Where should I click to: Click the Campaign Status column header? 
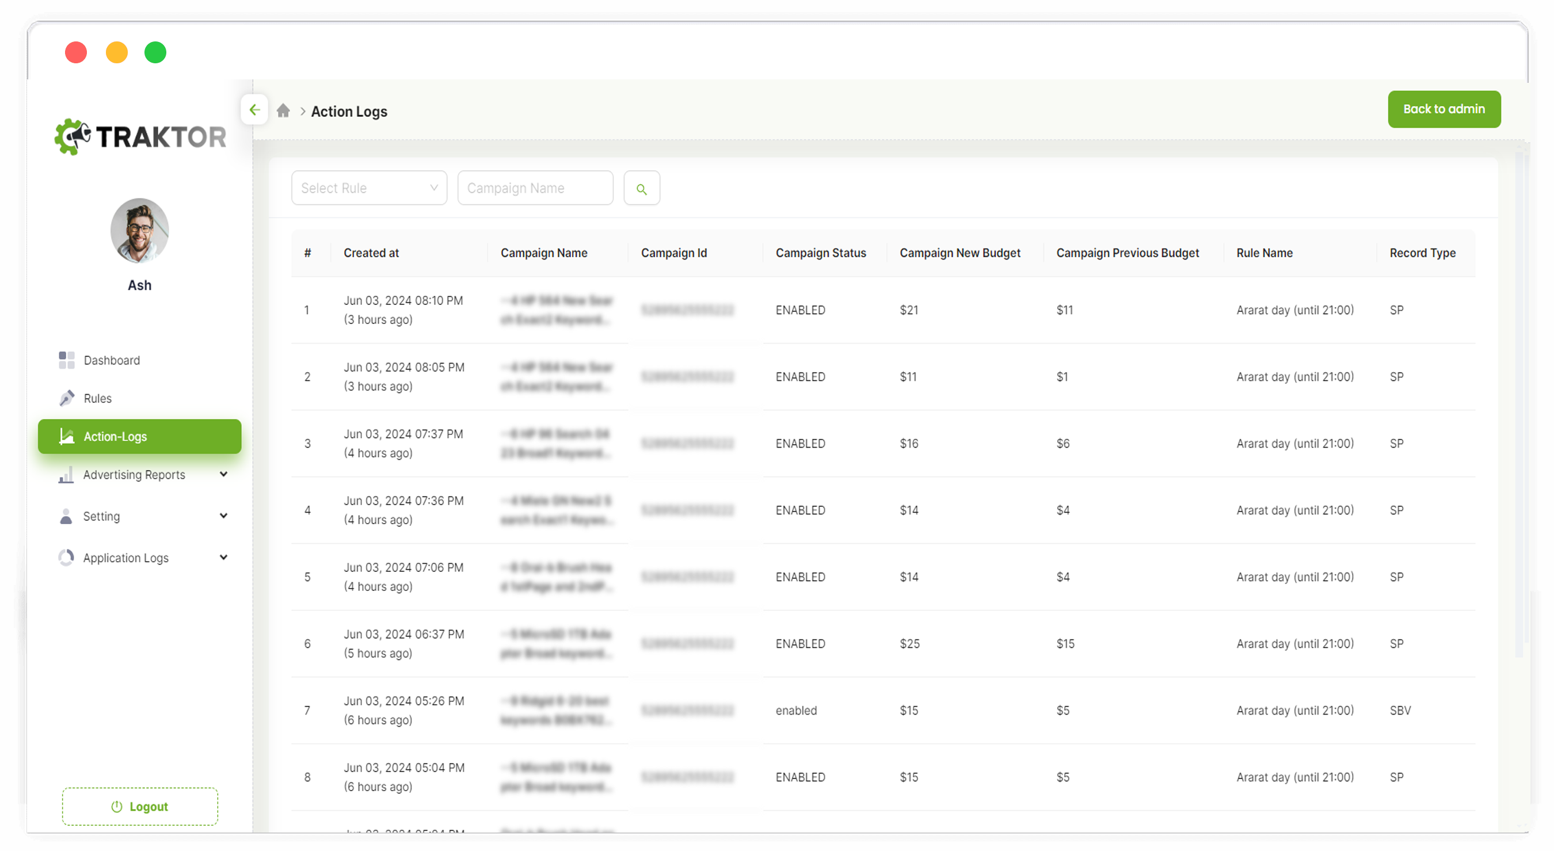tap(820, 253)
